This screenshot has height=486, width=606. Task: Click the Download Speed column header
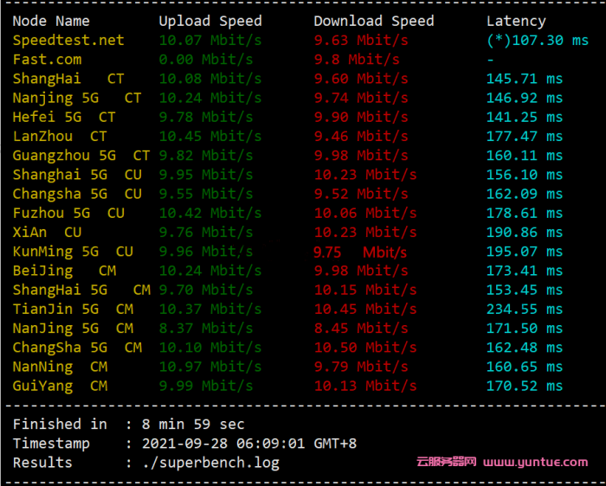(374, 21)
